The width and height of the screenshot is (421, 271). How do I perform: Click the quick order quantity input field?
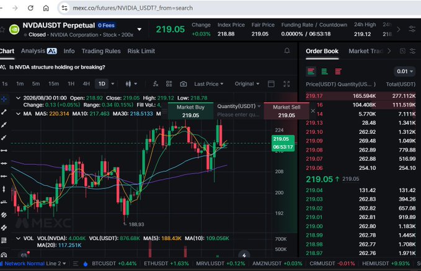(239, 115)
